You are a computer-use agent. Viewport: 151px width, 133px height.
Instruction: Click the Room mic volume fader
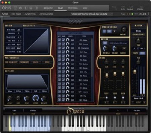[x=123, y=73]
